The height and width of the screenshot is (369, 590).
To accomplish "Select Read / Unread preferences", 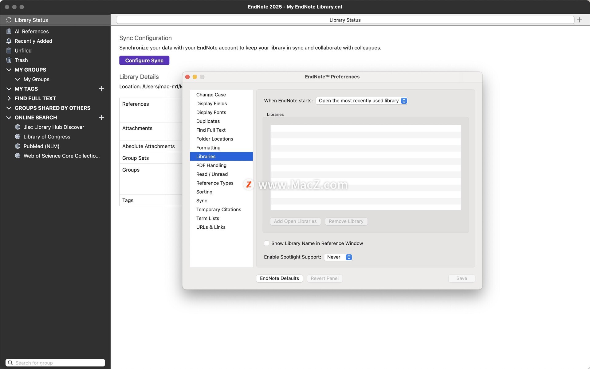I will (221, 174).
